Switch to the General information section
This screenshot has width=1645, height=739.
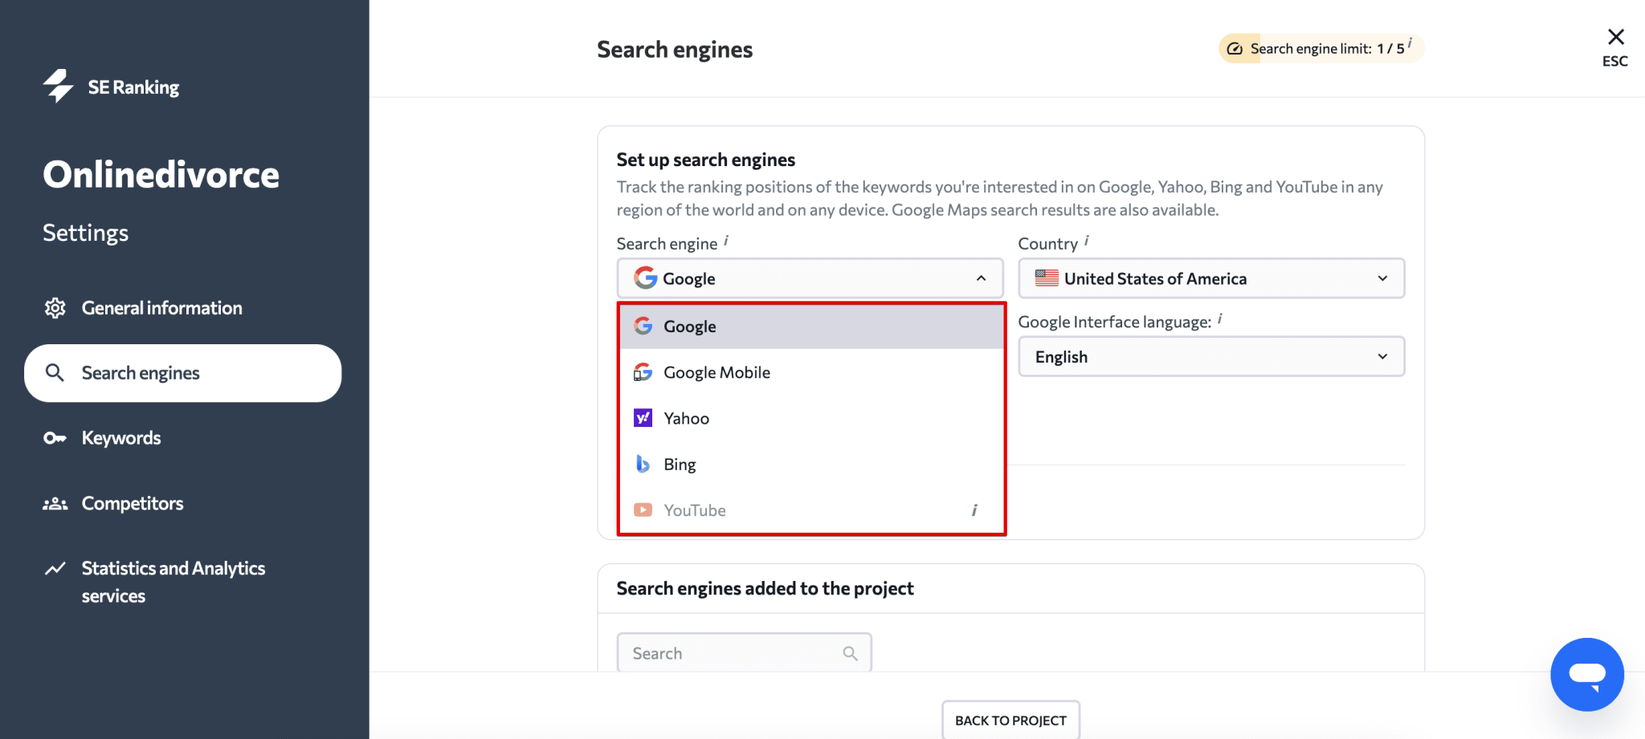[x=161, y=307]
